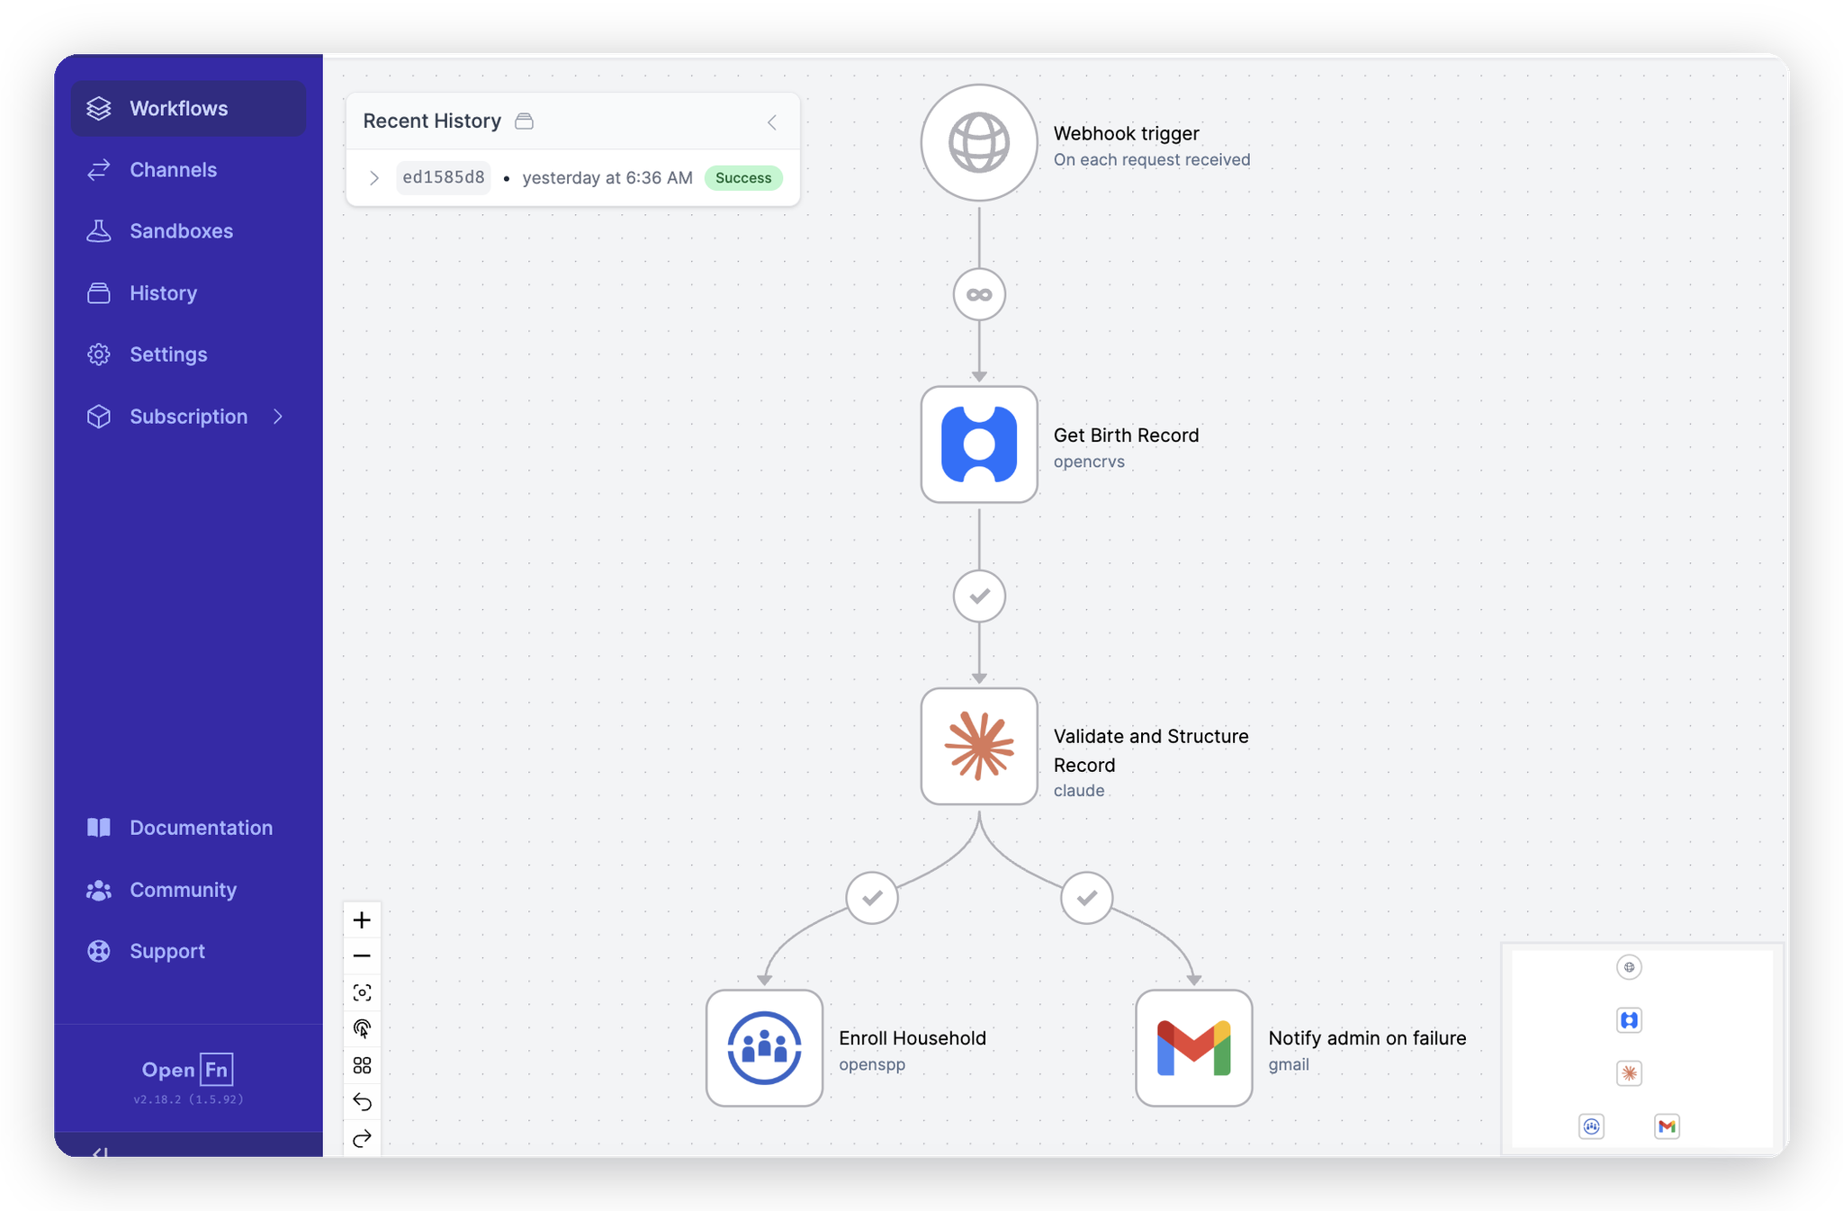Image resolution: width=1843 pixels, height=1211 pixels.
Task: Click version text v2.18.2
Action: coord(188,1099)
